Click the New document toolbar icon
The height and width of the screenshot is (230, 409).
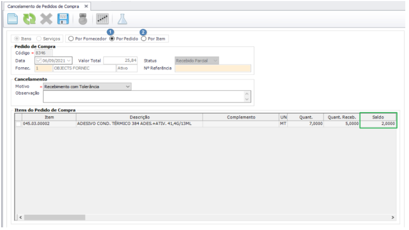[x=13, y=19]
